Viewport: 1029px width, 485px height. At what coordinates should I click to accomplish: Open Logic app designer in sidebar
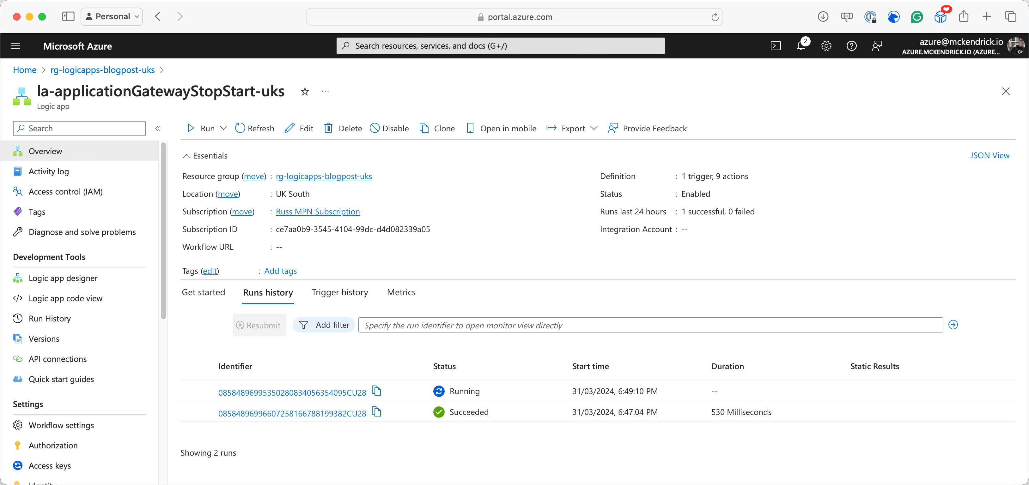coord(63,278)
